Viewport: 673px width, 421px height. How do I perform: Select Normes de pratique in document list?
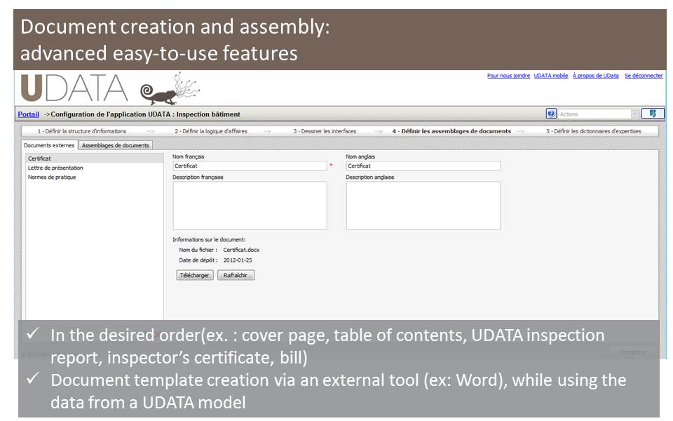click(x=52, y=177)
